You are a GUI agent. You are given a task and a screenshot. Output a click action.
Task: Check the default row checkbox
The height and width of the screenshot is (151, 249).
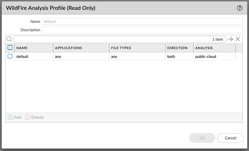click(10, 56)
